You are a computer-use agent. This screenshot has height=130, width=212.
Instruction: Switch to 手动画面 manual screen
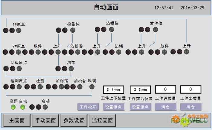tap(45, 120)
